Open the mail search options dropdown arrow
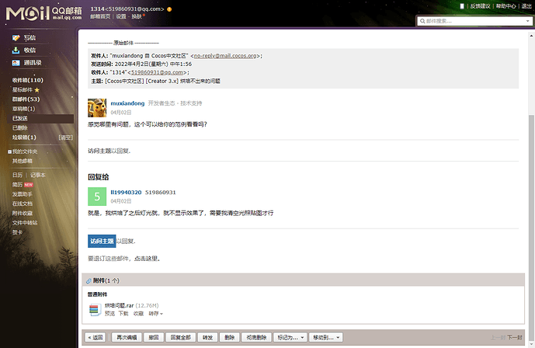 (x=527, y=21)
